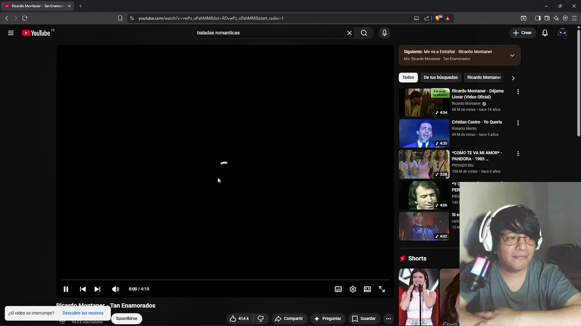Screen dimensions: 581x326
Task: Open the 4:02 duration video thumbnail
Action: click(x=424, y=226)
